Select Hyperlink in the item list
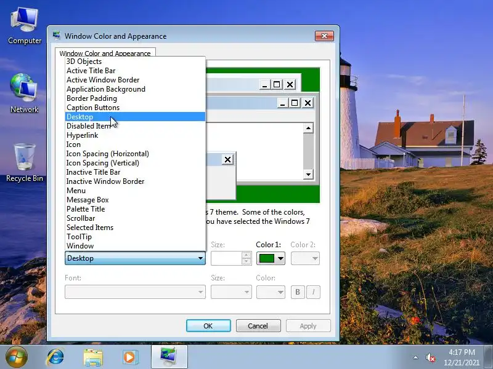This screenshot has width=493, height=369. 135,135
